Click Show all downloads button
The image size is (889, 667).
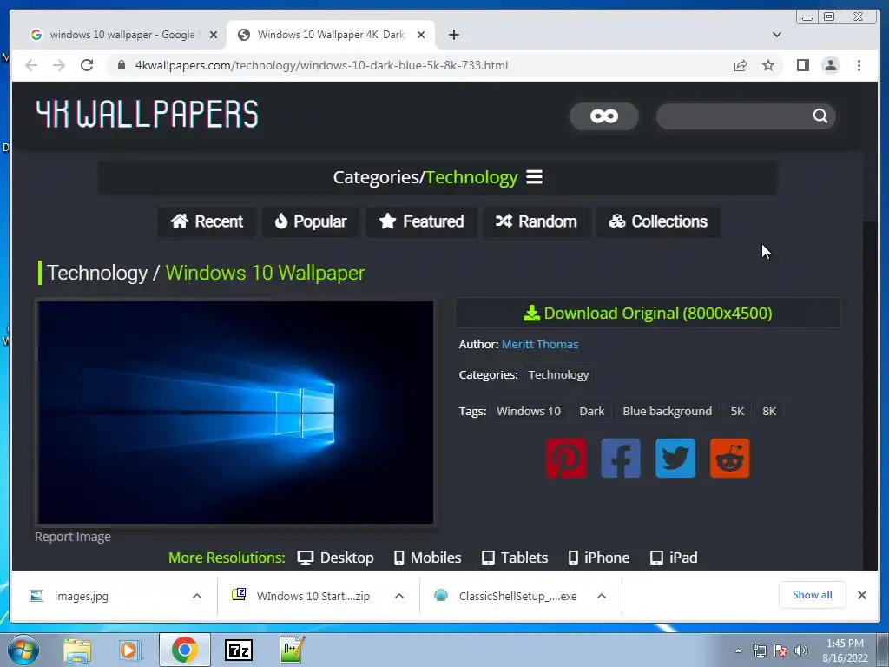click(x=812, y=595)
